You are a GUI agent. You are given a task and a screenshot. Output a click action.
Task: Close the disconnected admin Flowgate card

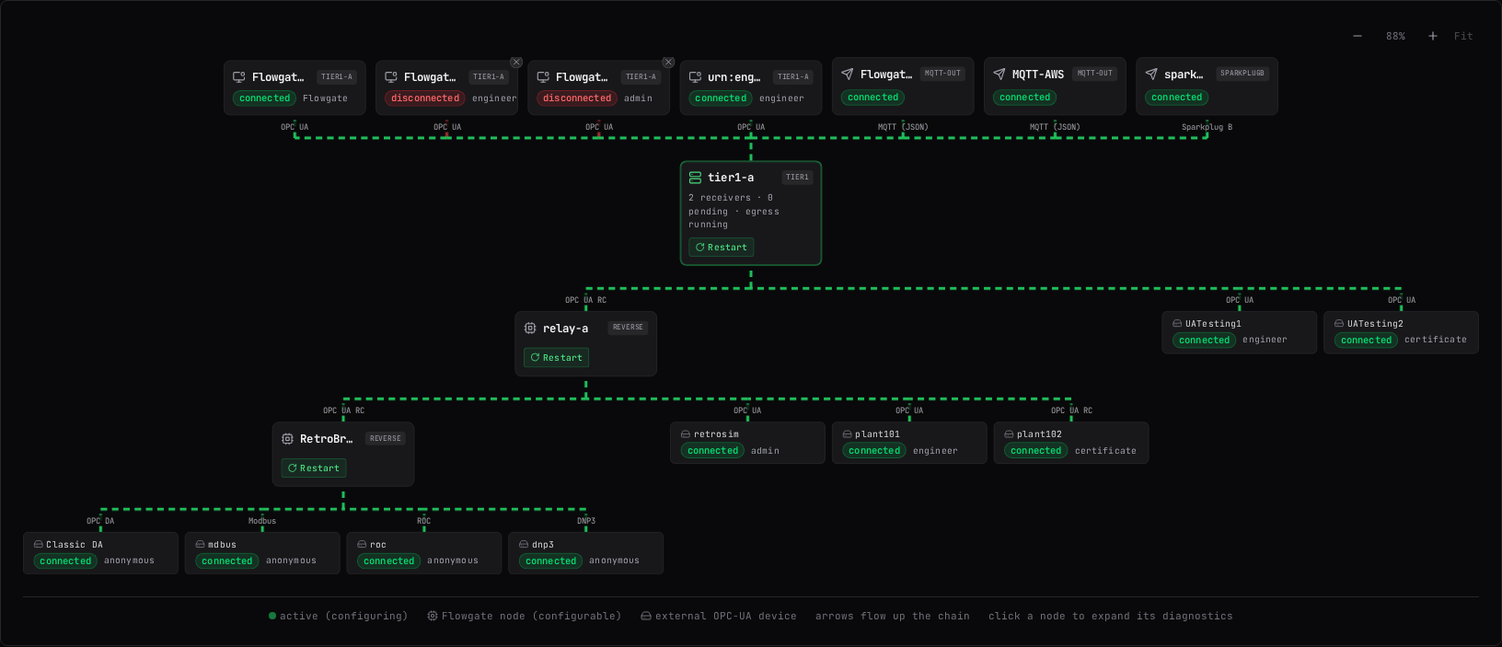[668, 63]
